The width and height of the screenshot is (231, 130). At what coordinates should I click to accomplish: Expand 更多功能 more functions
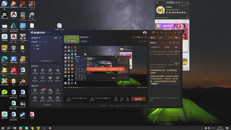(46, 105)
